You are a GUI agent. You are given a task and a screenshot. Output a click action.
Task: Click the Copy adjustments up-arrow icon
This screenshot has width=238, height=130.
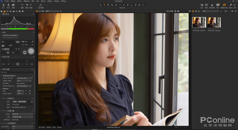point(231,5)
